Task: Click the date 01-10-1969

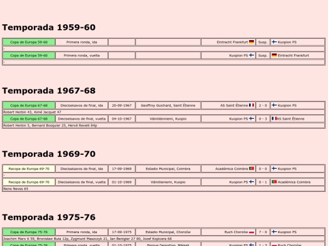Action: pyautogui.click(x=121, y=182)
